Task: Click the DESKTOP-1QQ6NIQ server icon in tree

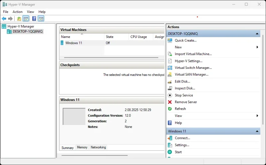Action: (x=9, y=31)
